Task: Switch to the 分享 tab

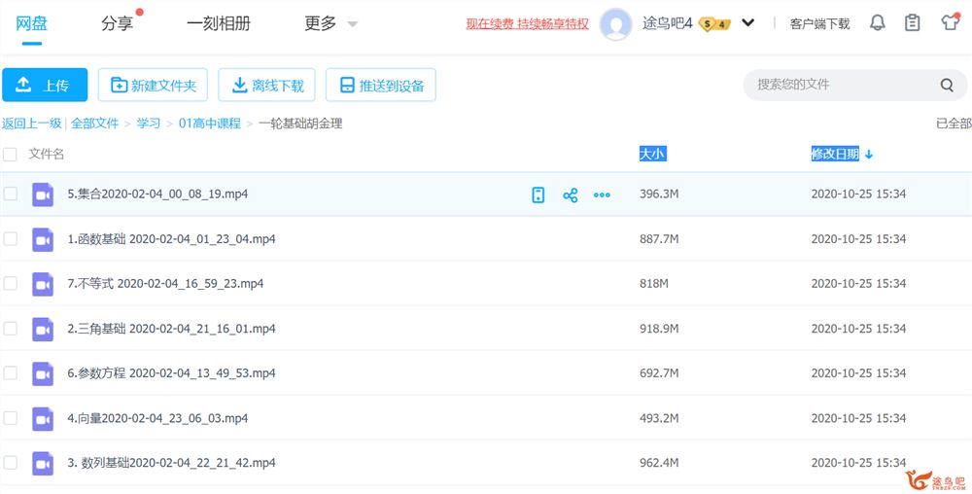Action: pos(118,23)
